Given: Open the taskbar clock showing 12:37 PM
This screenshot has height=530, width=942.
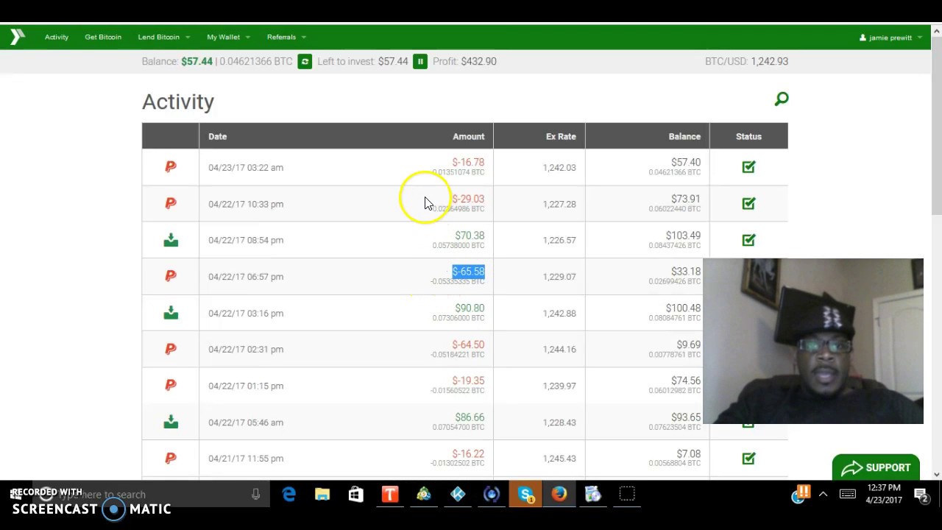Looking at the screenshot, I should point(884,494).
